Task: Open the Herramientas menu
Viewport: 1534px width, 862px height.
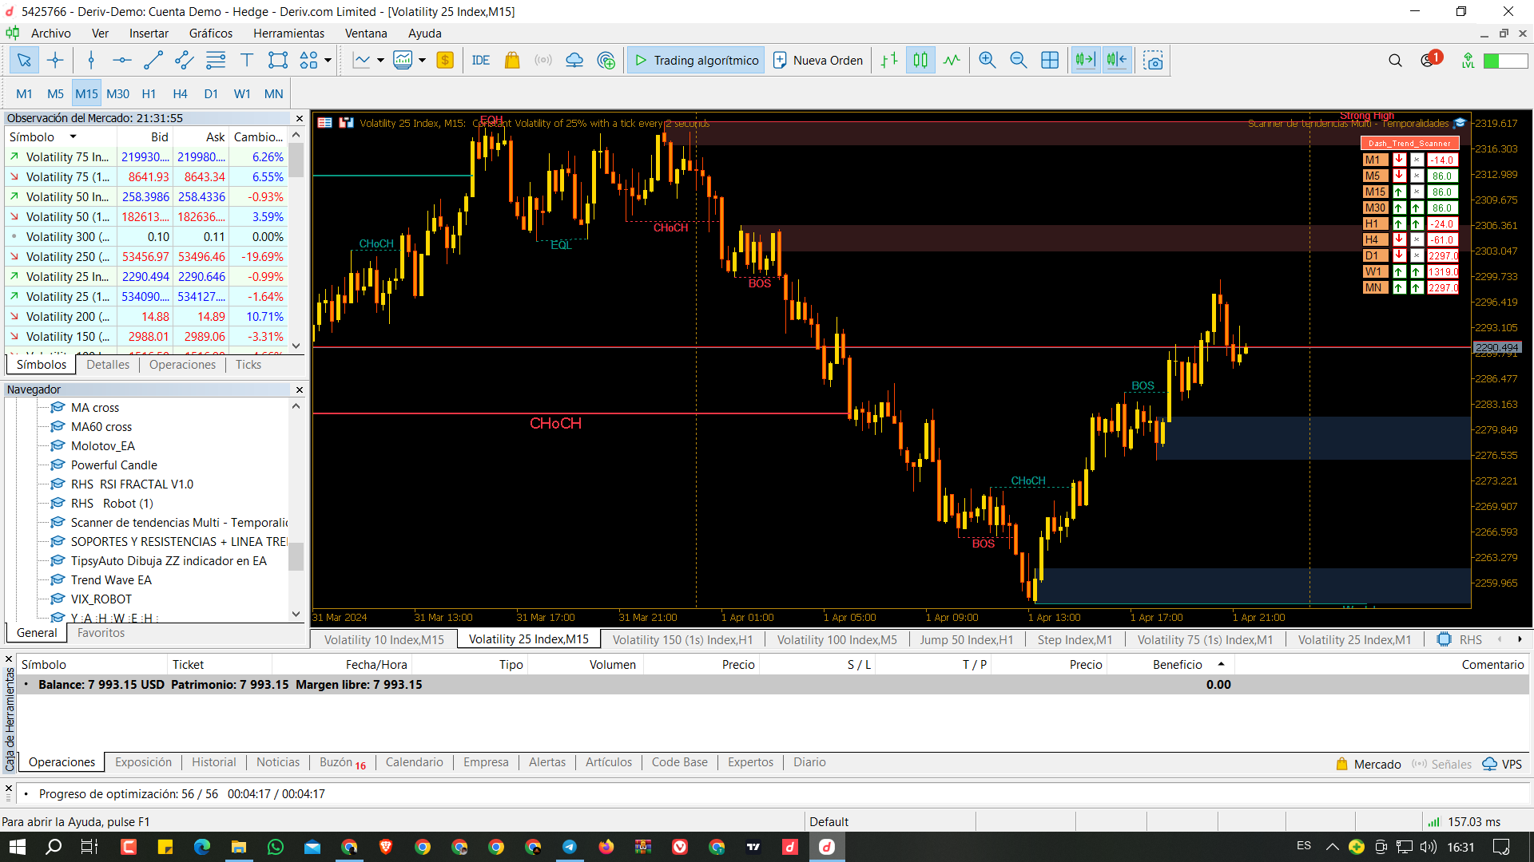Action: tap(288, 34)
